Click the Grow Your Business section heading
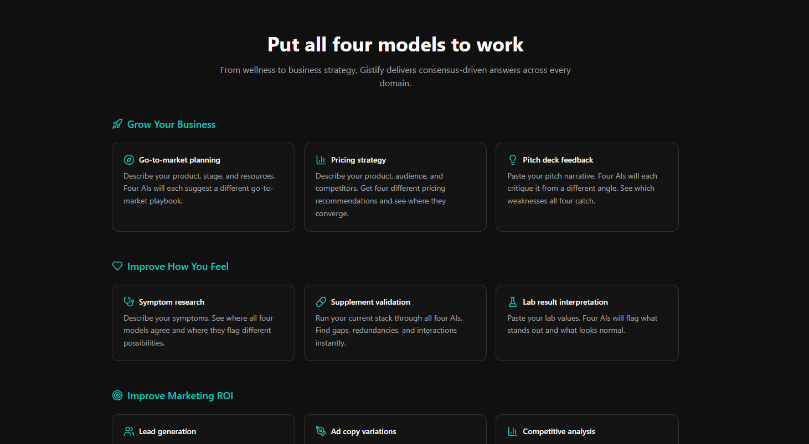 click(x=171, y=124)
